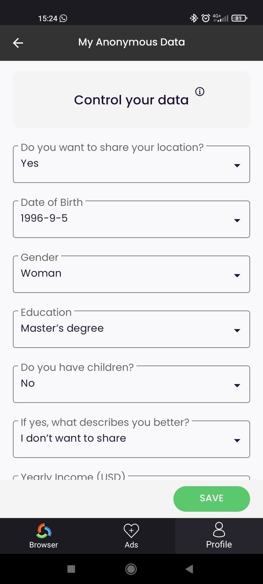Tap the Bluetooth icon in the status bar
The width and height of the screenshot is (263, 584).
click(194, 18)
